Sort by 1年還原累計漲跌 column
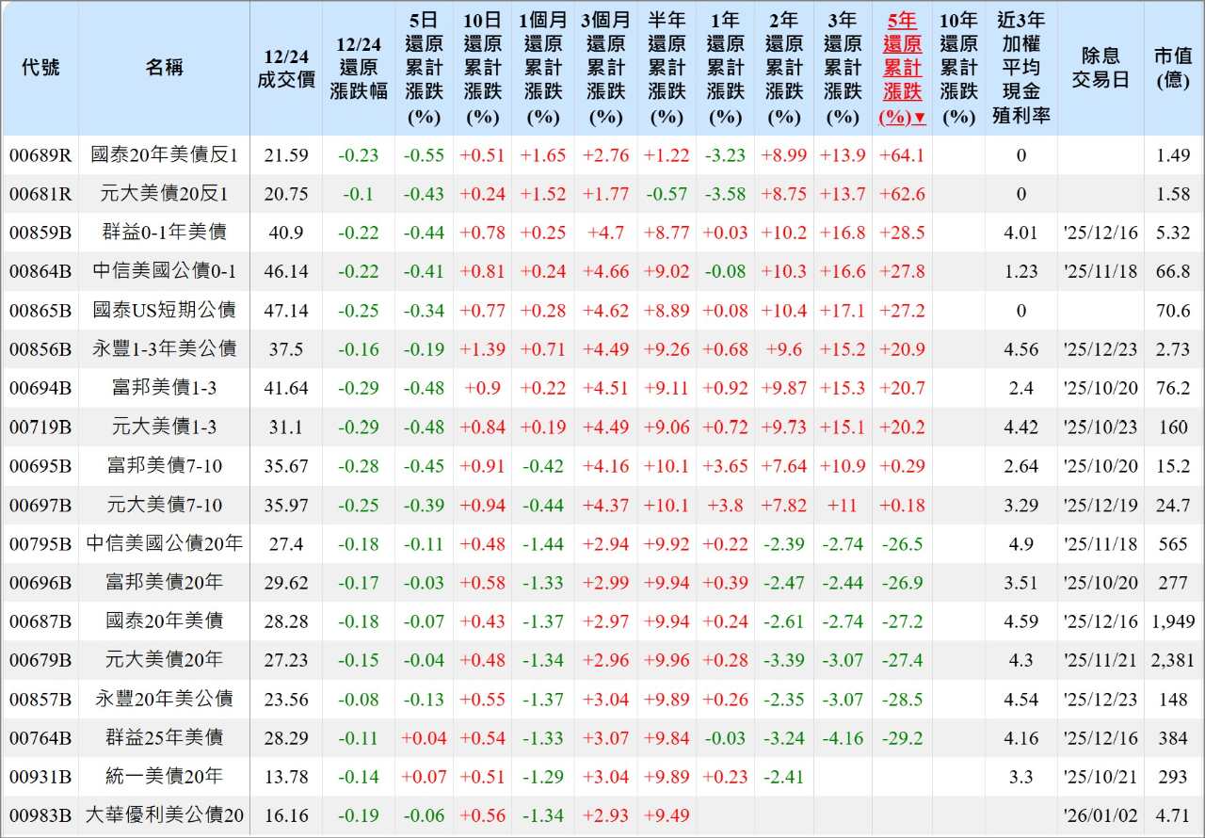The height and width of the screenshot is (838, 1205). 725,69
